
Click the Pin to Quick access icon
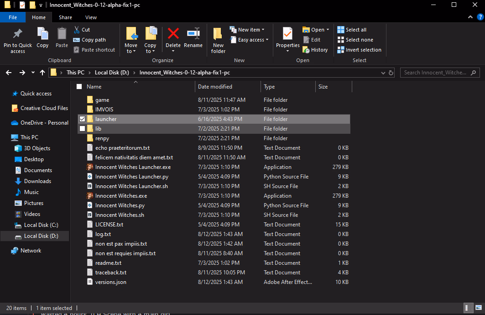coord(17,34)
